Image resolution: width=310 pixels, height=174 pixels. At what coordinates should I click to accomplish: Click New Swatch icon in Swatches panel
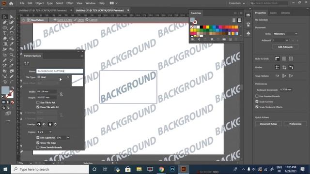pos(231,40)
